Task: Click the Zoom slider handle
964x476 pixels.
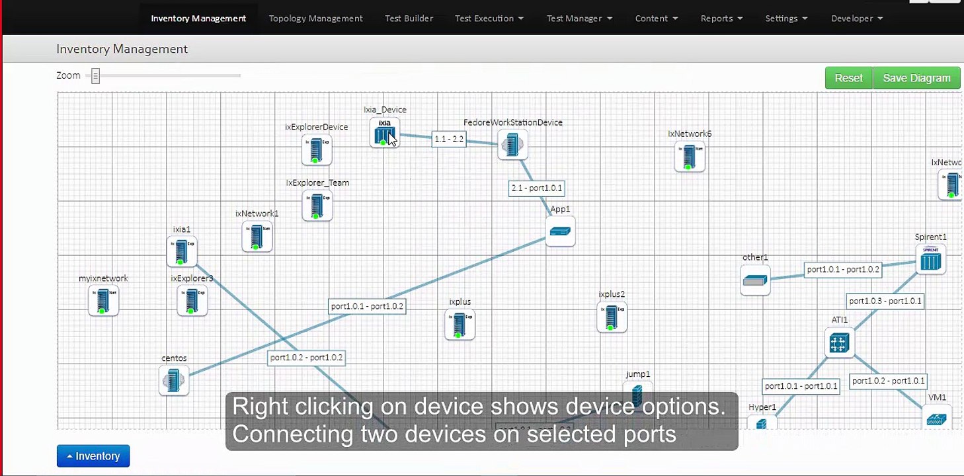Action: [x=95, y=76]
